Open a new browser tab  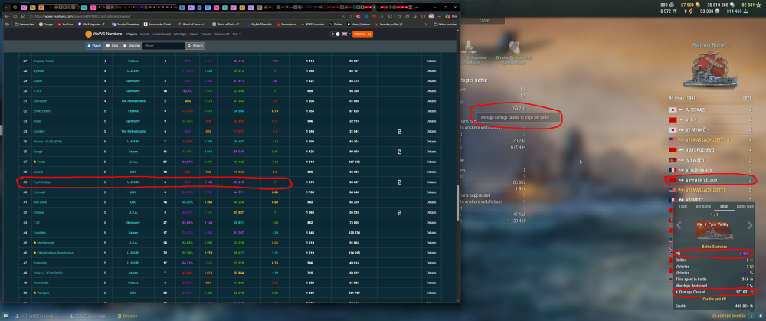417,8
